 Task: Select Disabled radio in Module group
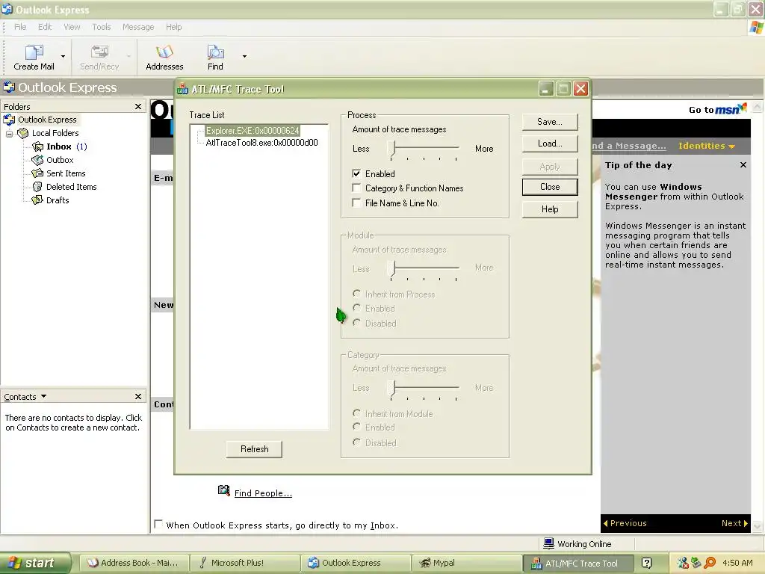click(356, 323)
